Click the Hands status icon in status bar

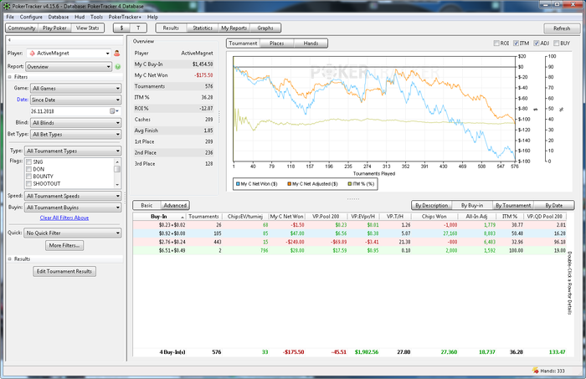coord(535,371)
